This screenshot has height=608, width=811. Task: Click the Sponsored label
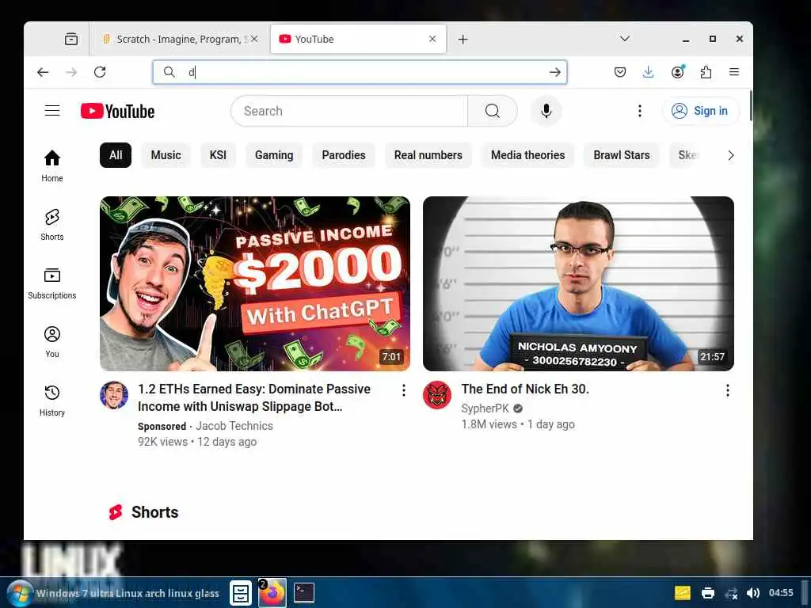[x=162, y=427]
